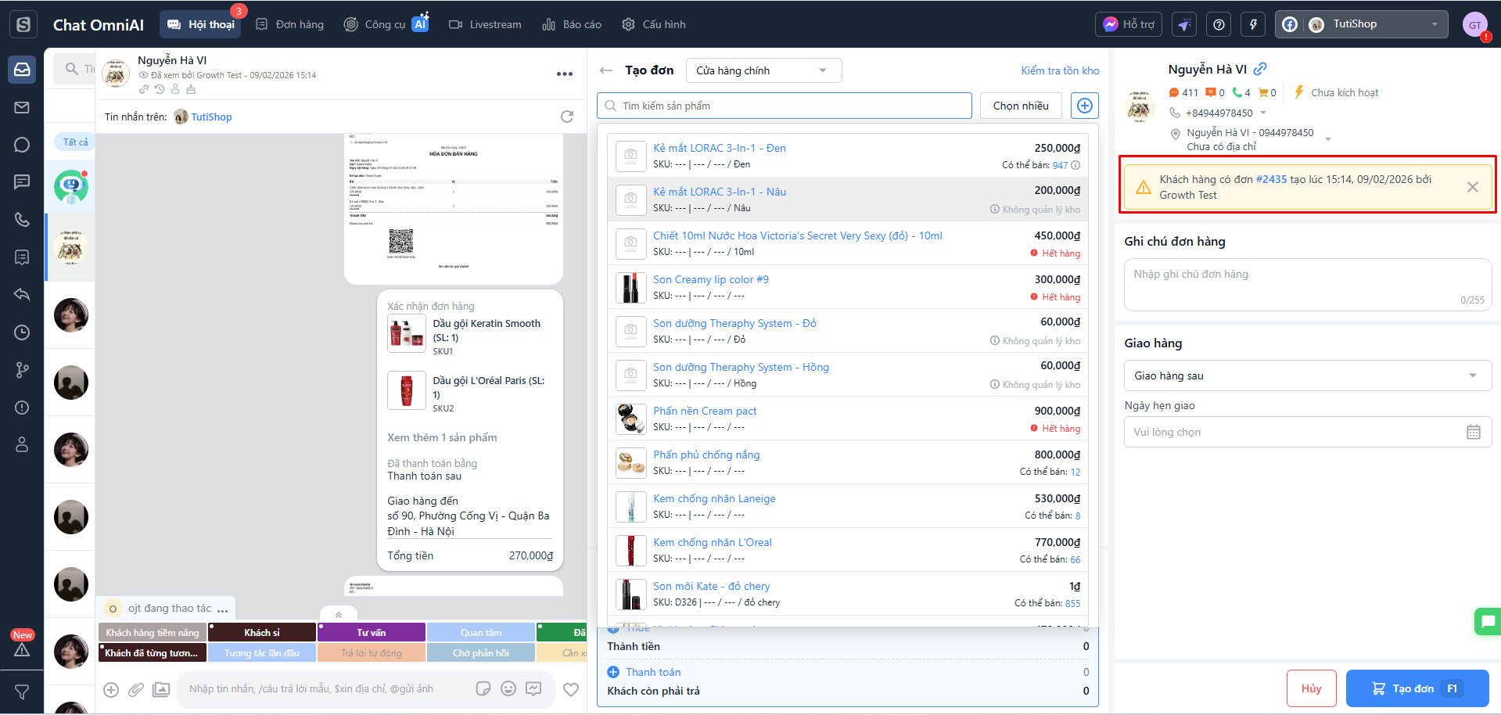Open the Cửa hàng chính store dropdown
The height and width of the screenshot is (715, 1501).
pos(763,70)
